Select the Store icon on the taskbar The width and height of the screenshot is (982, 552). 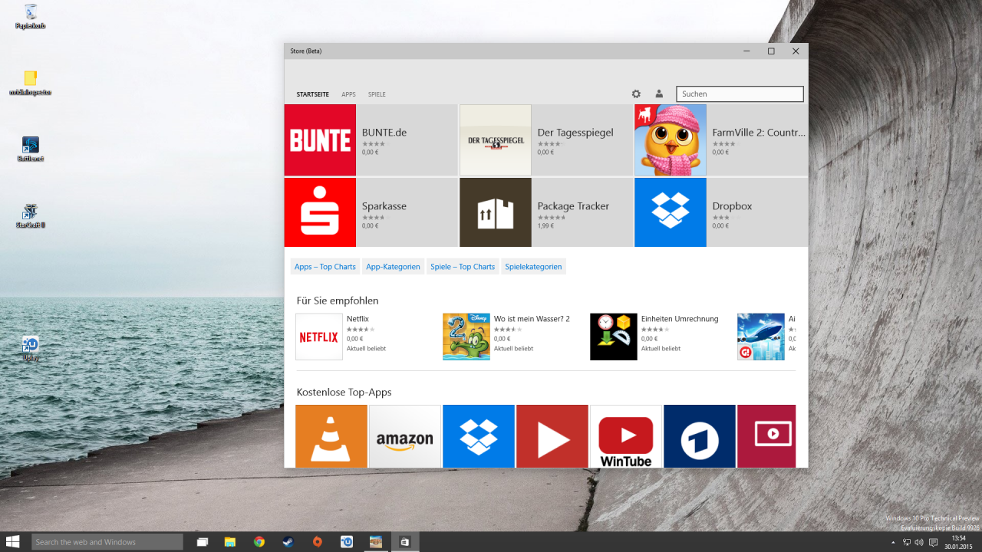point(405,542)
